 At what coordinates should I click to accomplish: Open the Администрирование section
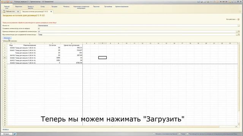[122, 7]
